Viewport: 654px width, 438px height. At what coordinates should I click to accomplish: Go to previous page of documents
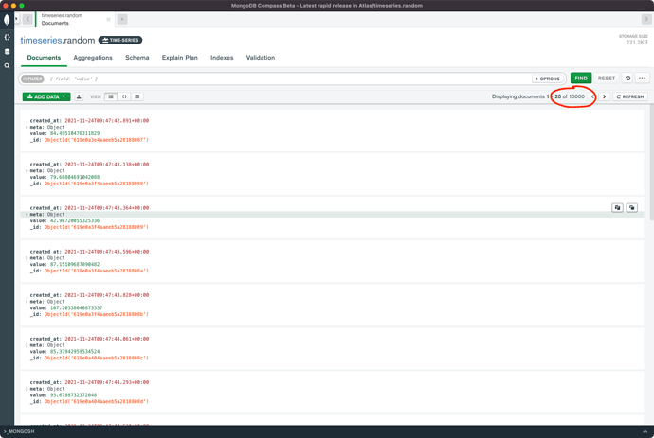pos(592,96)
